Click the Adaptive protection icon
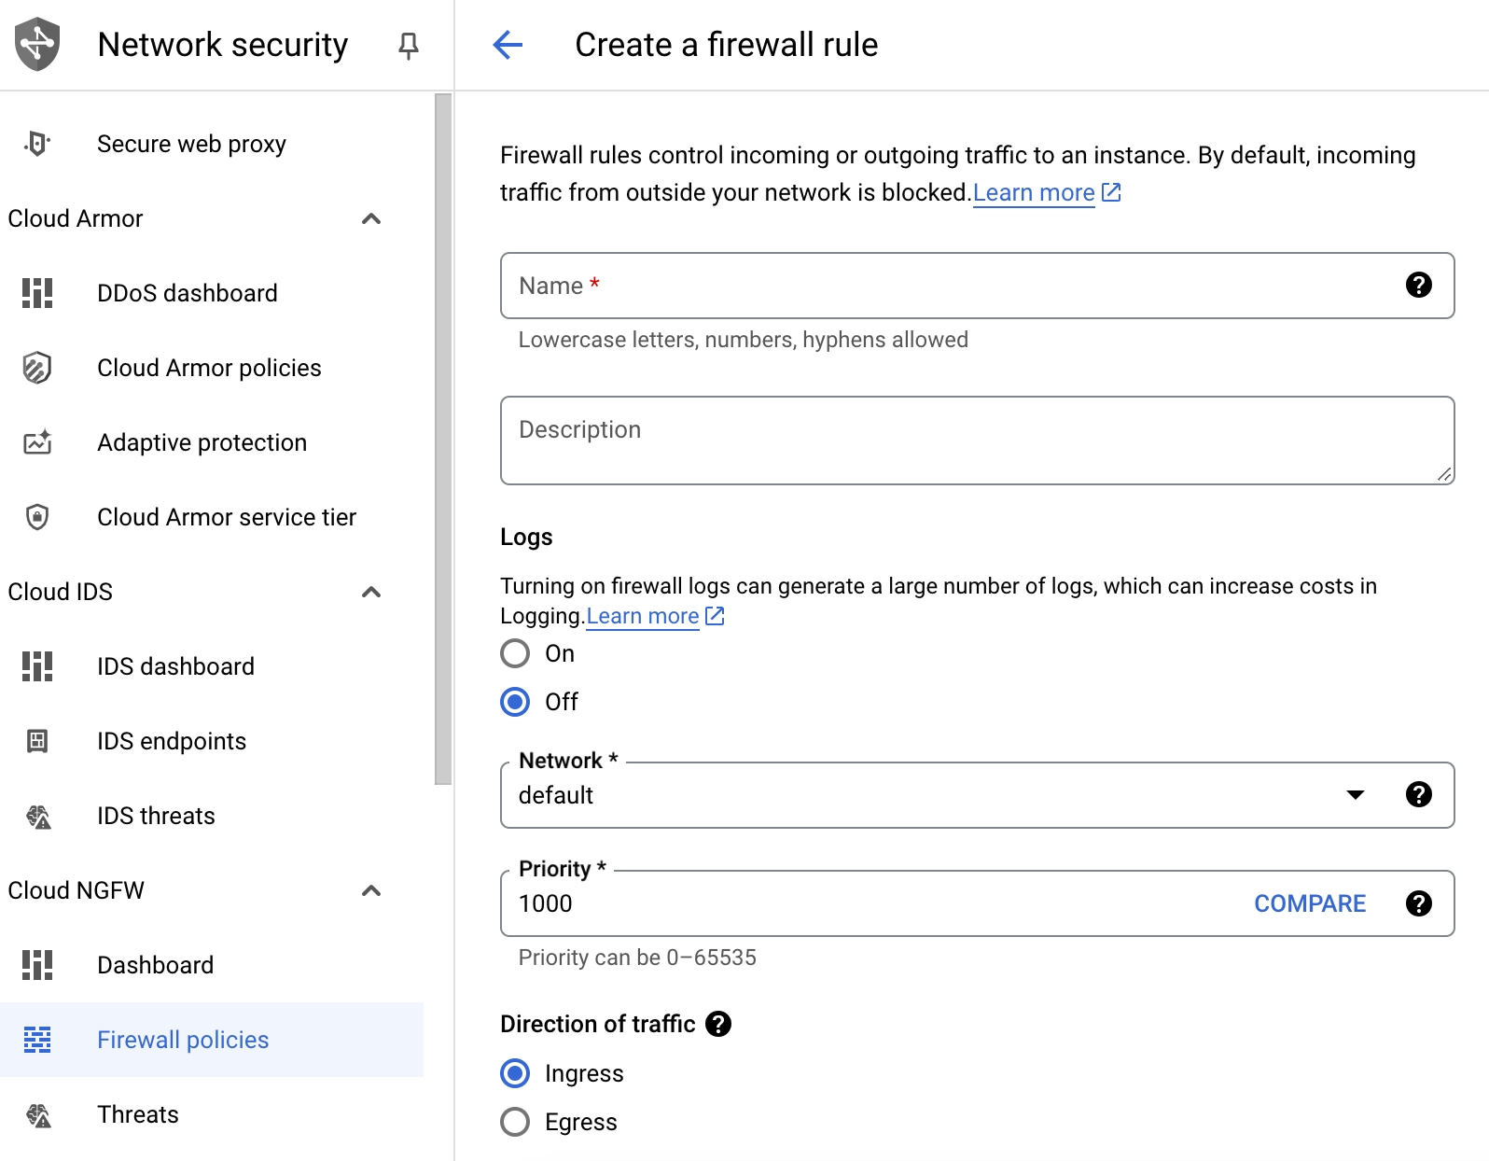The image size is (1489, 1161). pos(37,442)
